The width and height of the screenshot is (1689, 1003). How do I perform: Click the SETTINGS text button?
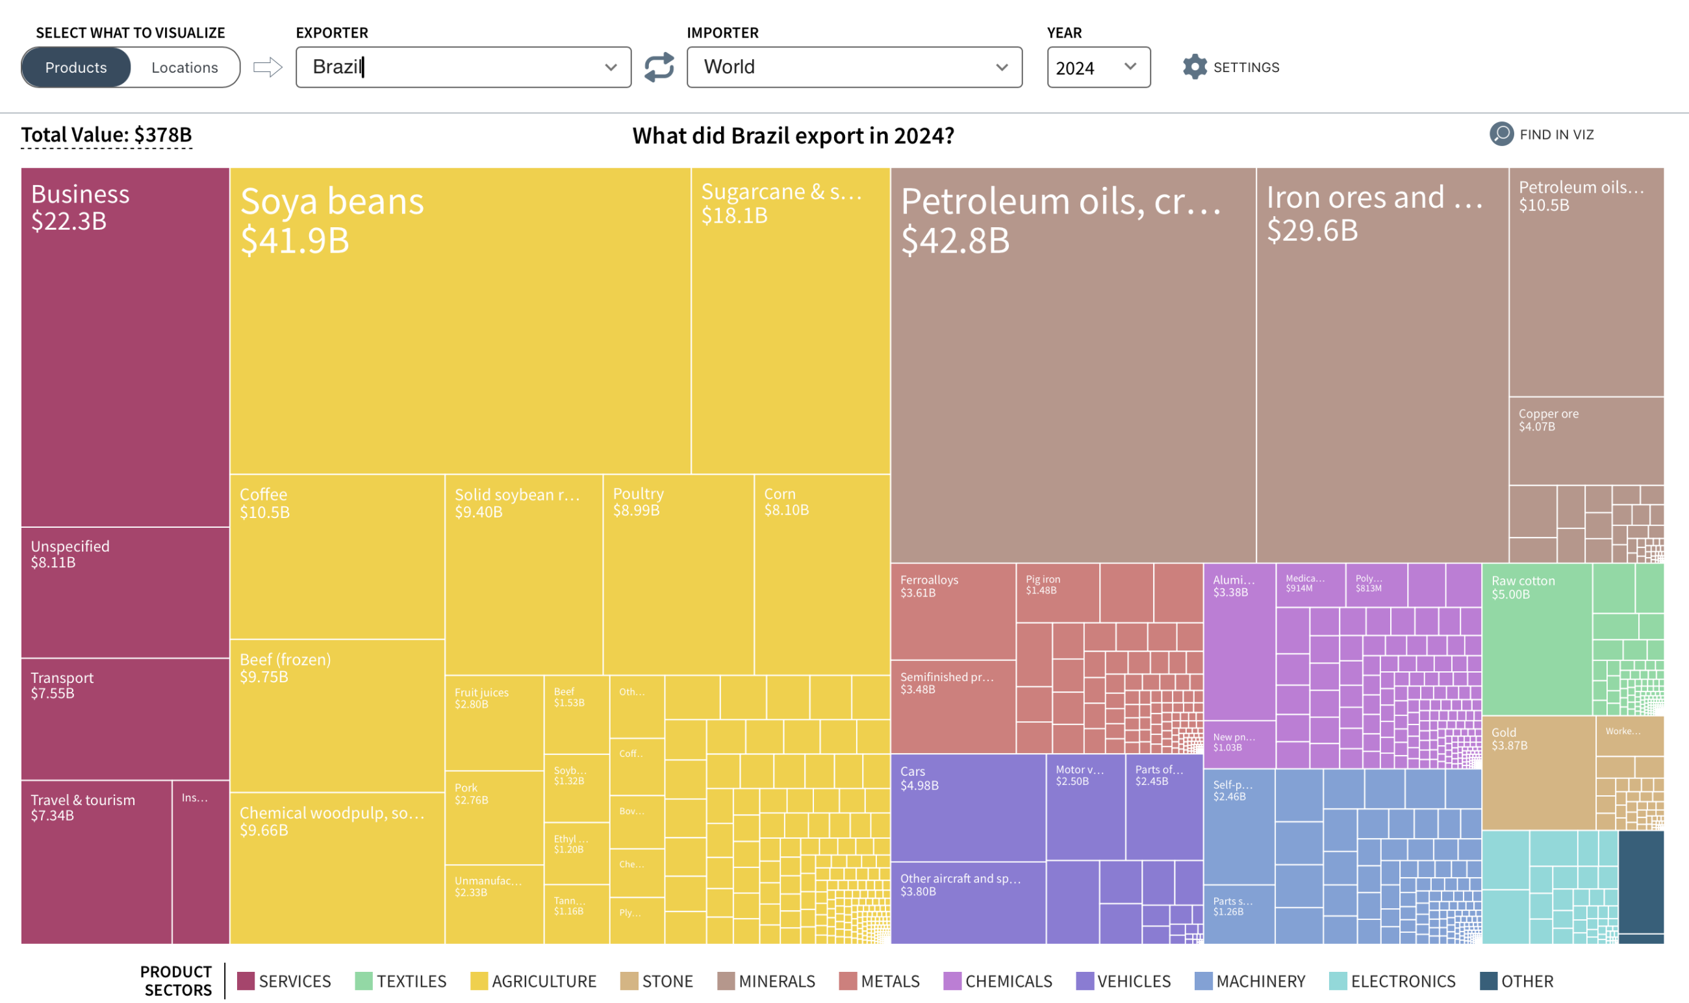(x=1245, y=67)
